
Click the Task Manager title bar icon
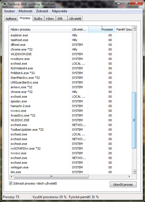tap(4, 4)
